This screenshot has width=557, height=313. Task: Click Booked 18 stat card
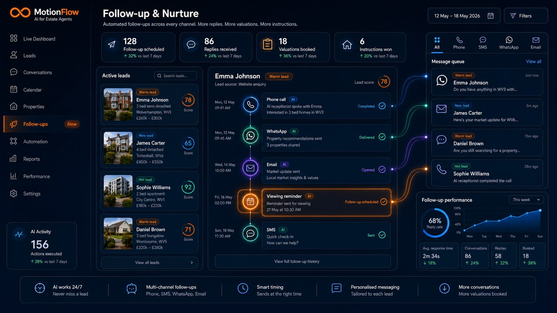(x=532, y=255)
